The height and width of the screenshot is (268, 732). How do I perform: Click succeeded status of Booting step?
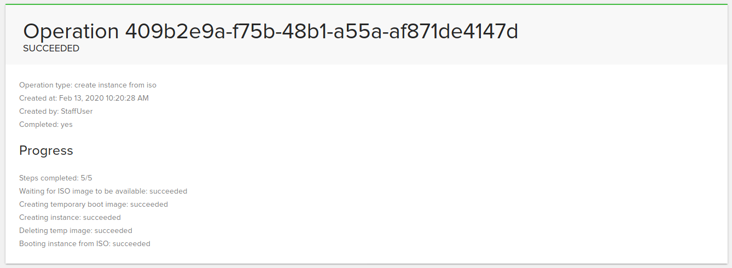pos(131,244)
